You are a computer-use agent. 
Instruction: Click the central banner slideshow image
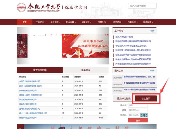click(x=63, y=46)
